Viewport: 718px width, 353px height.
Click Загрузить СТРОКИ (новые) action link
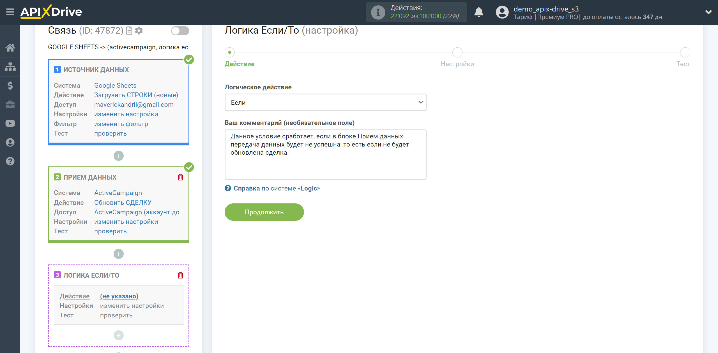[136, 95]
